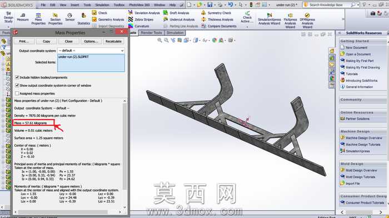The image size is (389, 218).
Task: Toggle Curvature display
Action: (x=139, y=26)
